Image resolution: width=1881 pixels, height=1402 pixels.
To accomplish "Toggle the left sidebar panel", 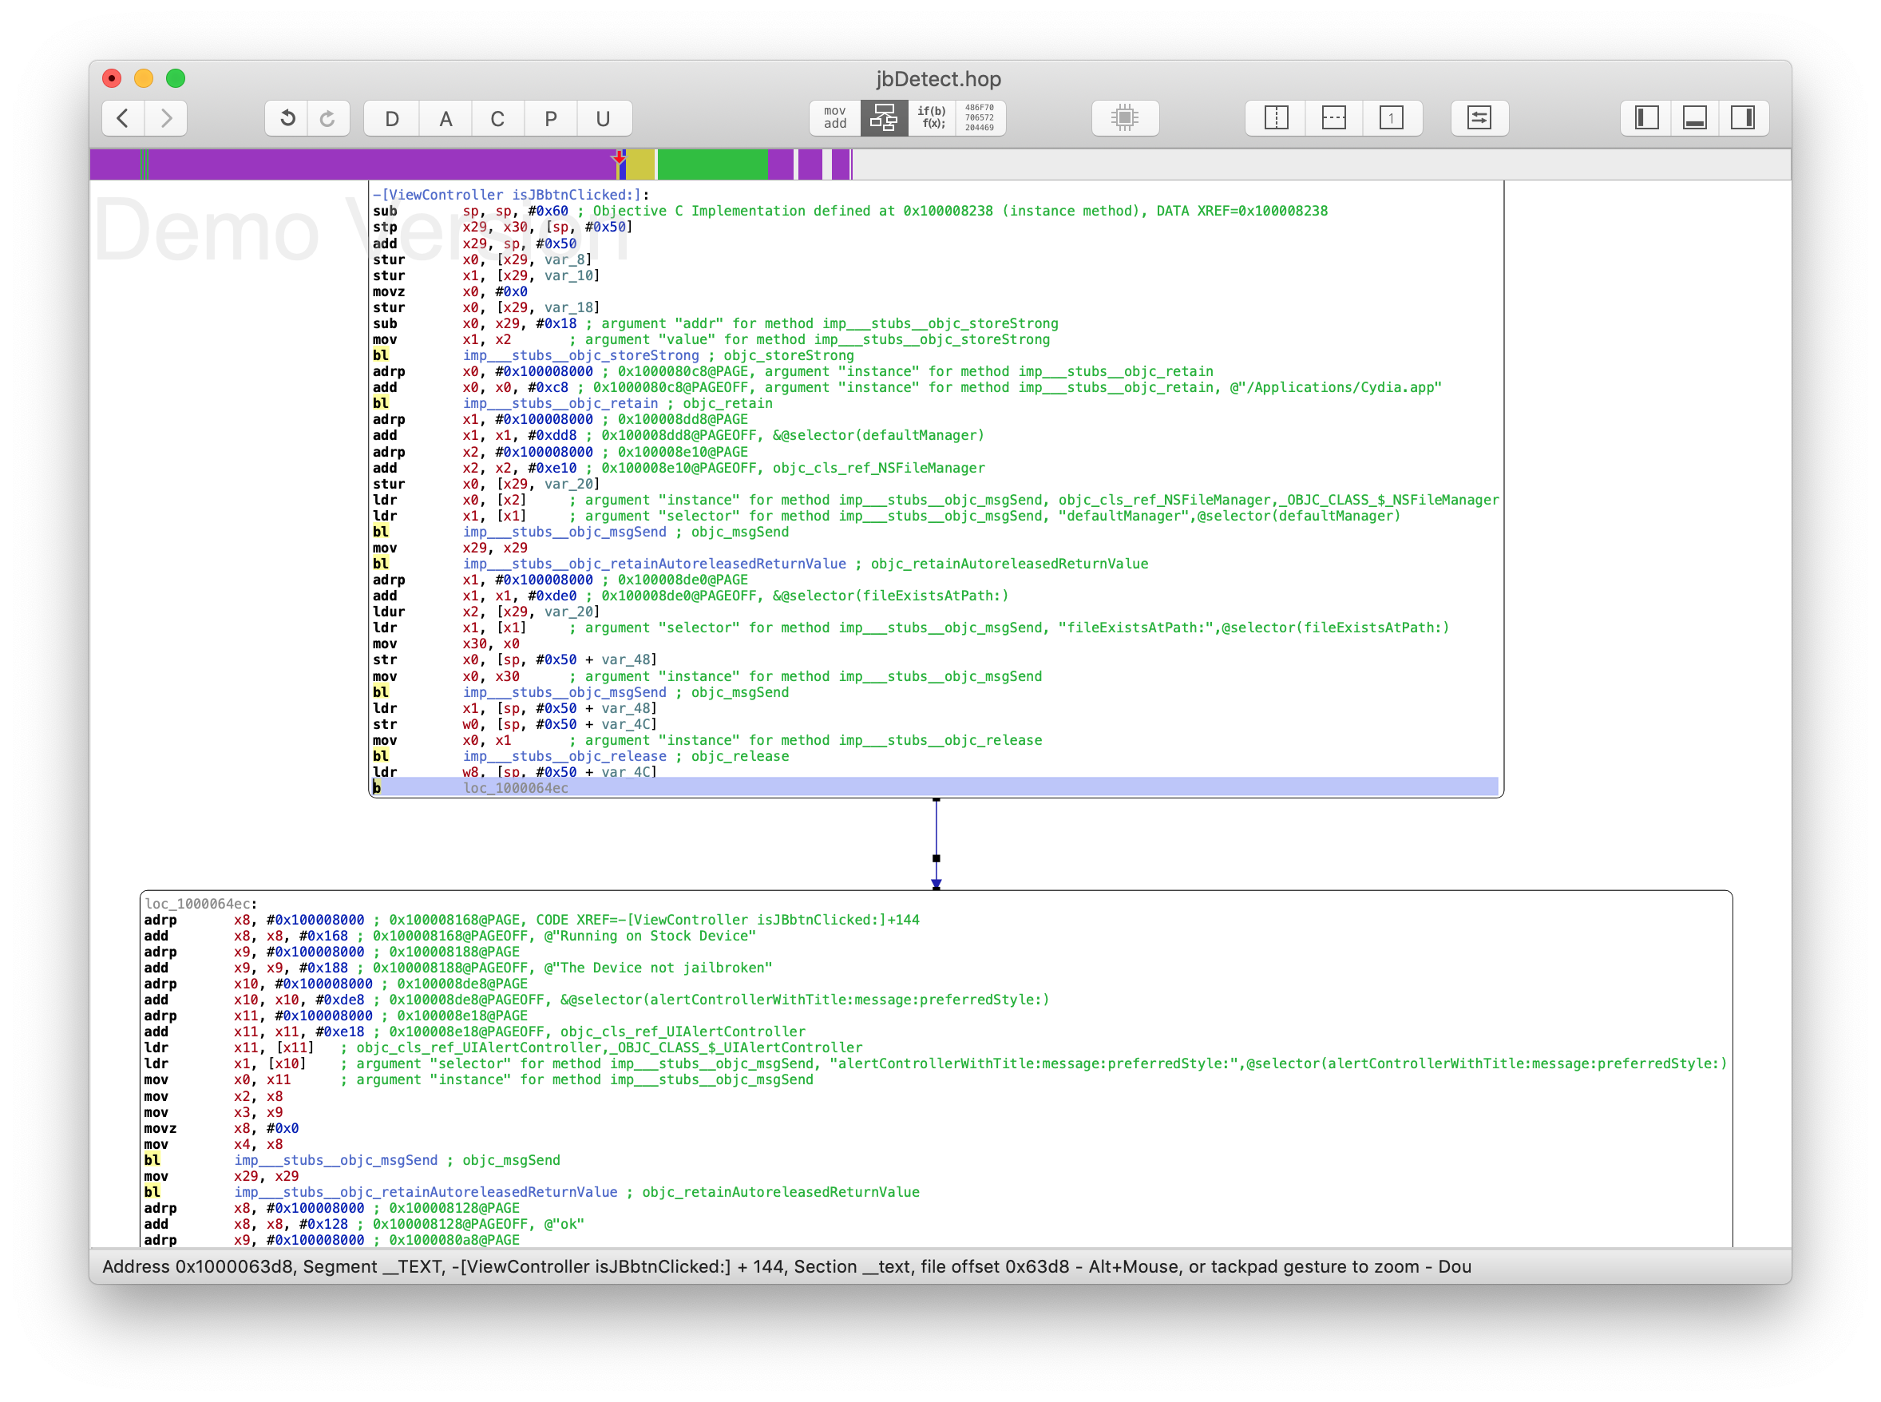I will coord(1647,118).
